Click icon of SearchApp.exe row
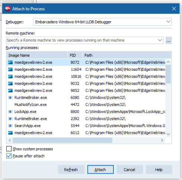Viewport: 182px width, 180px height. (10, 126)
